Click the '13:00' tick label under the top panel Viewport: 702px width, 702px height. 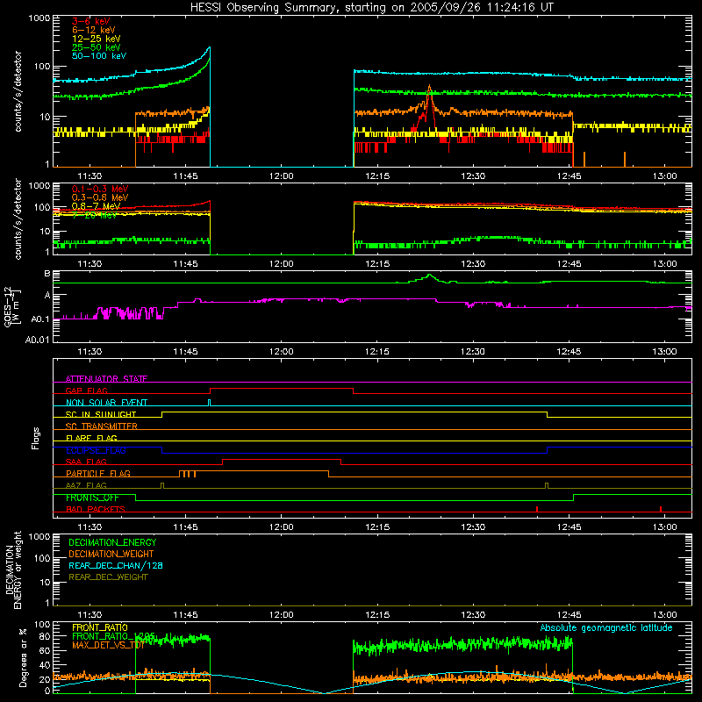[664, 176]
